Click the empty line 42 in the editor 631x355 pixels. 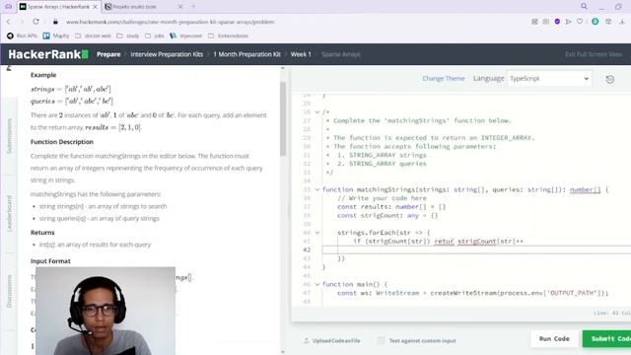click(x=476, y=249)
